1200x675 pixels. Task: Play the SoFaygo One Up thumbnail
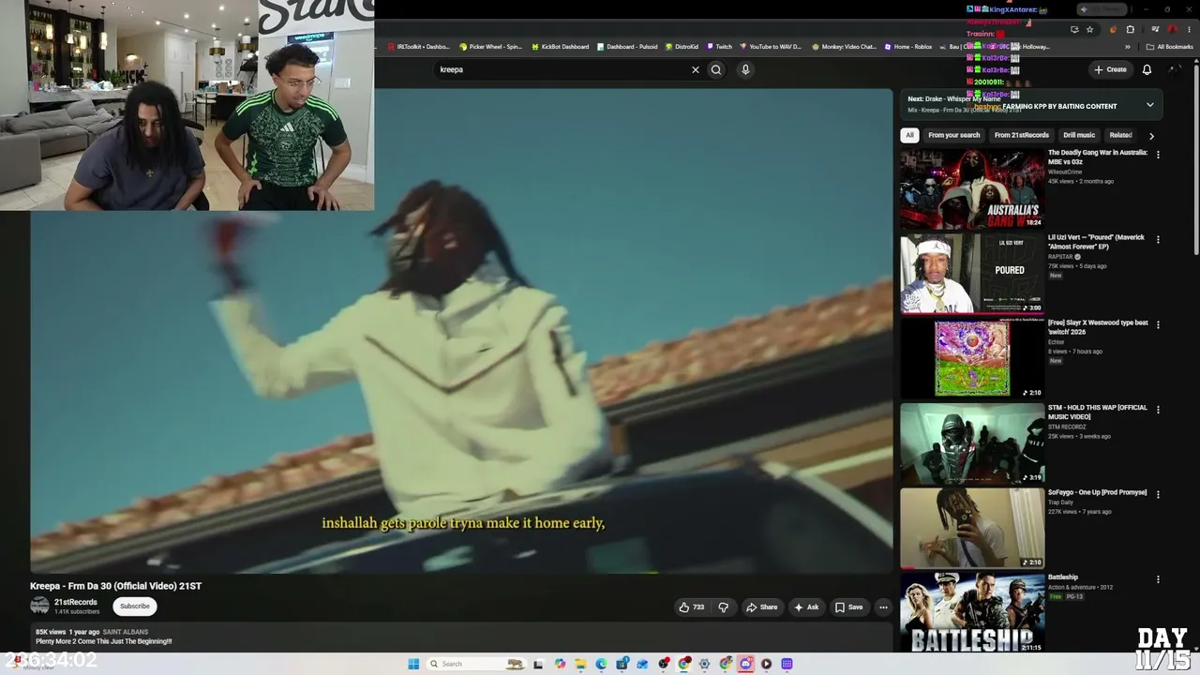972,529
